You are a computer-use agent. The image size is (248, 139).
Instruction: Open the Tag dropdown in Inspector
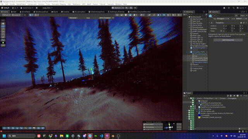point(223,19)
